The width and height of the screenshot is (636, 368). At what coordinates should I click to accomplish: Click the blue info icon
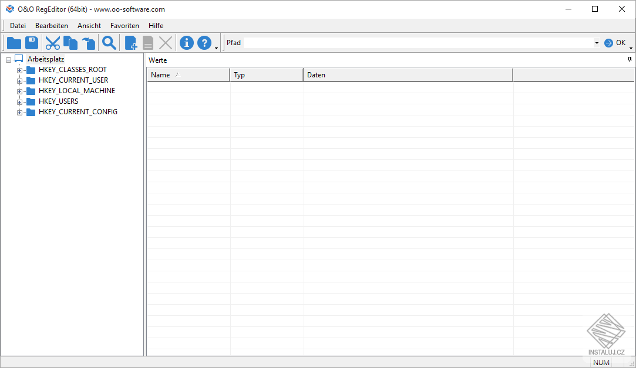[187, 43]
